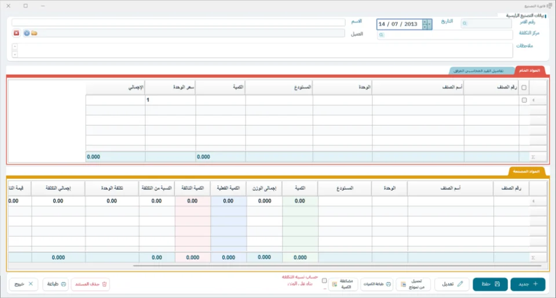Tick the header checkbox of raw materials table
Image resolution: width=556 pixels, height=298 pixels.
click(524, 87)
